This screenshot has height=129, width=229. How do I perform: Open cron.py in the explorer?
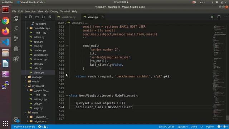tap(38, 46)
